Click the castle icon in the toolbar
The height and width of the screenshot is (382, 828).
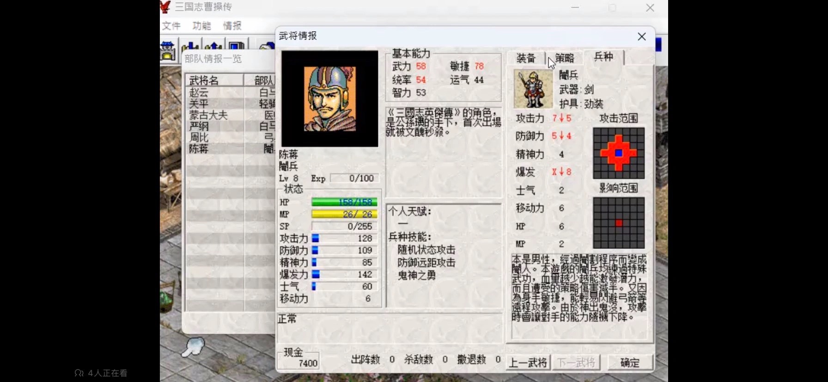(168, 50)
